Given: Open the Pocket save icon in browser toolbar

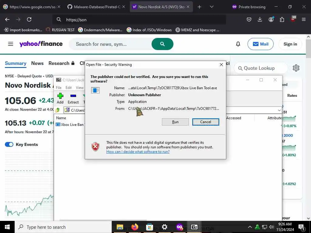Looking at the screenshot, I should (x=249, y=19).
